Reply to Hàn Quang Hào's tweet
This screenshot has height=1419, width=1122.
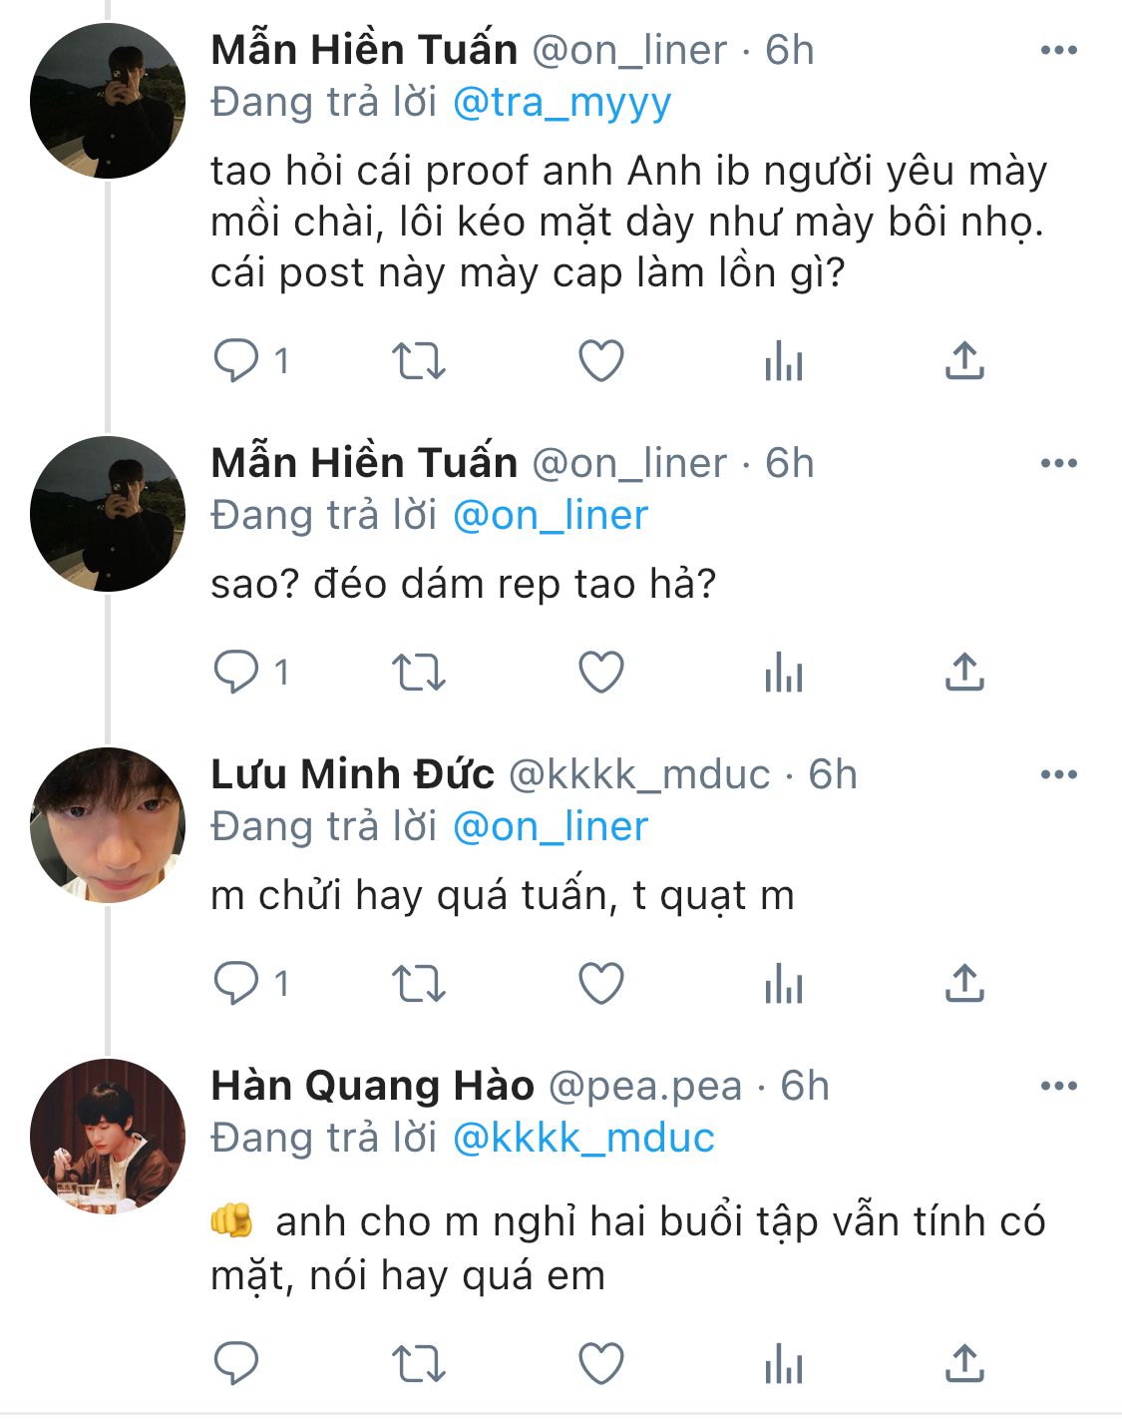coord(236,1363)
